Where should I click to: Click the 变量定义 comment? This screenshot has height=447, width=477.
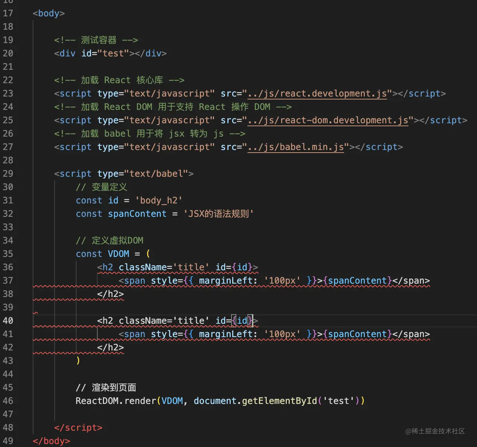(x=101, y=187)
